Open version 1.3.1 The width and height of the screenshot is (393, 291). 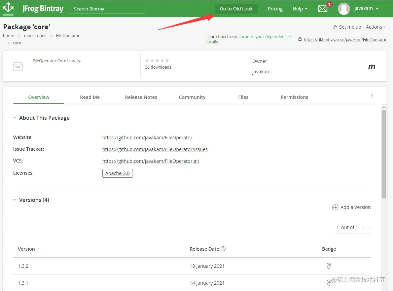pyautogui.click(x=23, y=283)
